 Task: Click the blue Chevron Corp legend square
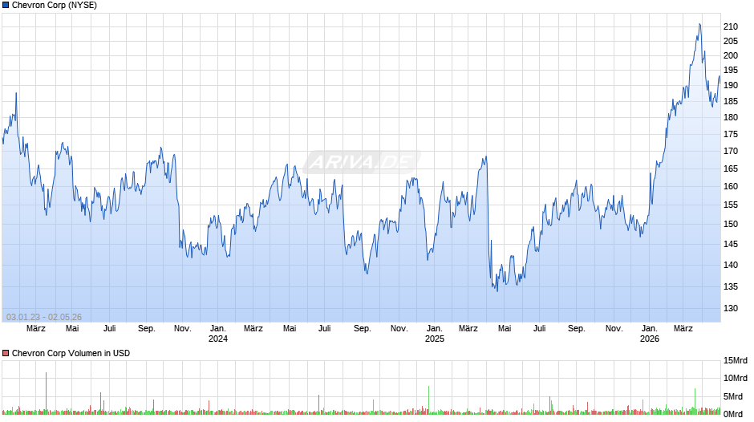[6, 6]
